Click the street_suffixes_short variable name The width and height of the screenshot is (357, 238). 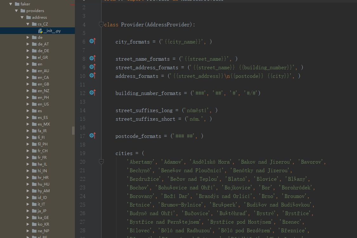click(x=145, y=119)
